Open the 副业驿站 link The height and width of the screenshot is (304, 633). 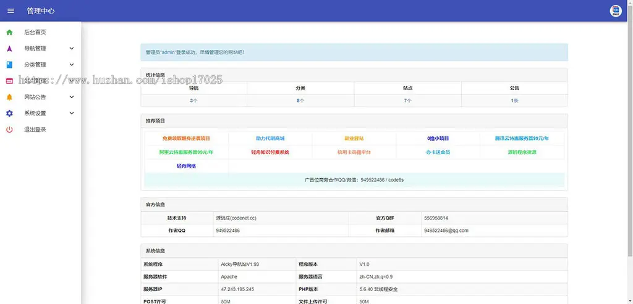click(354, 139)
